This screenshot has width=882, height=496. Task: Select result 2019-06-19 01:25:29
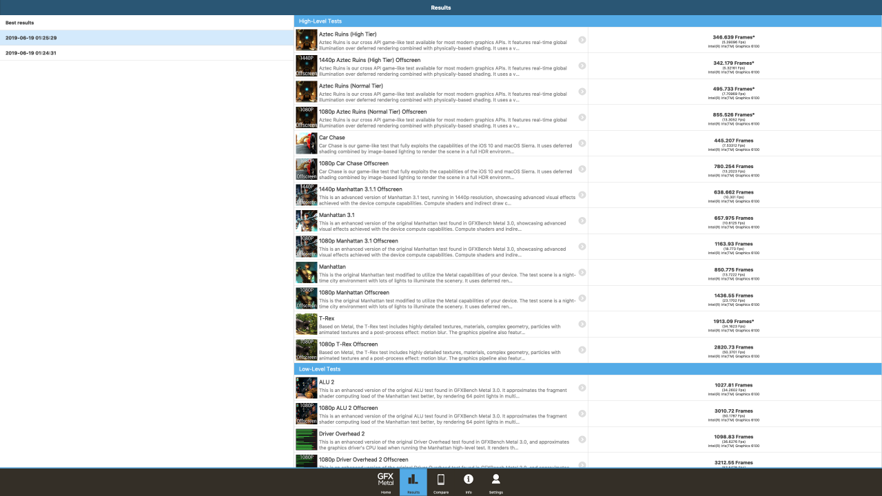147,38
